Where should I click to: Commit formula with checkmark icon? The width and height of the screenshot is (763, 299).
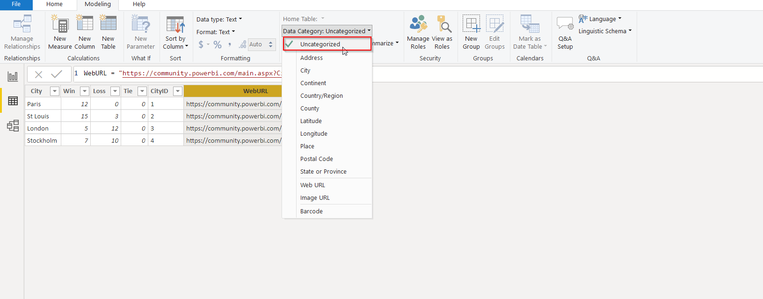tap(57, 74)
